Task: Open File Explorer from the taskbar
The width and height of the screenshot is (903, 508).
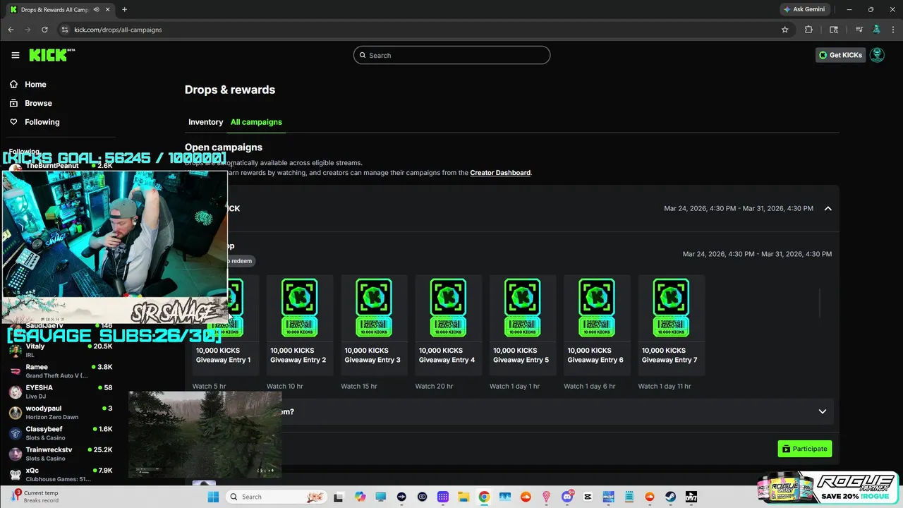Action: (463, 497)
